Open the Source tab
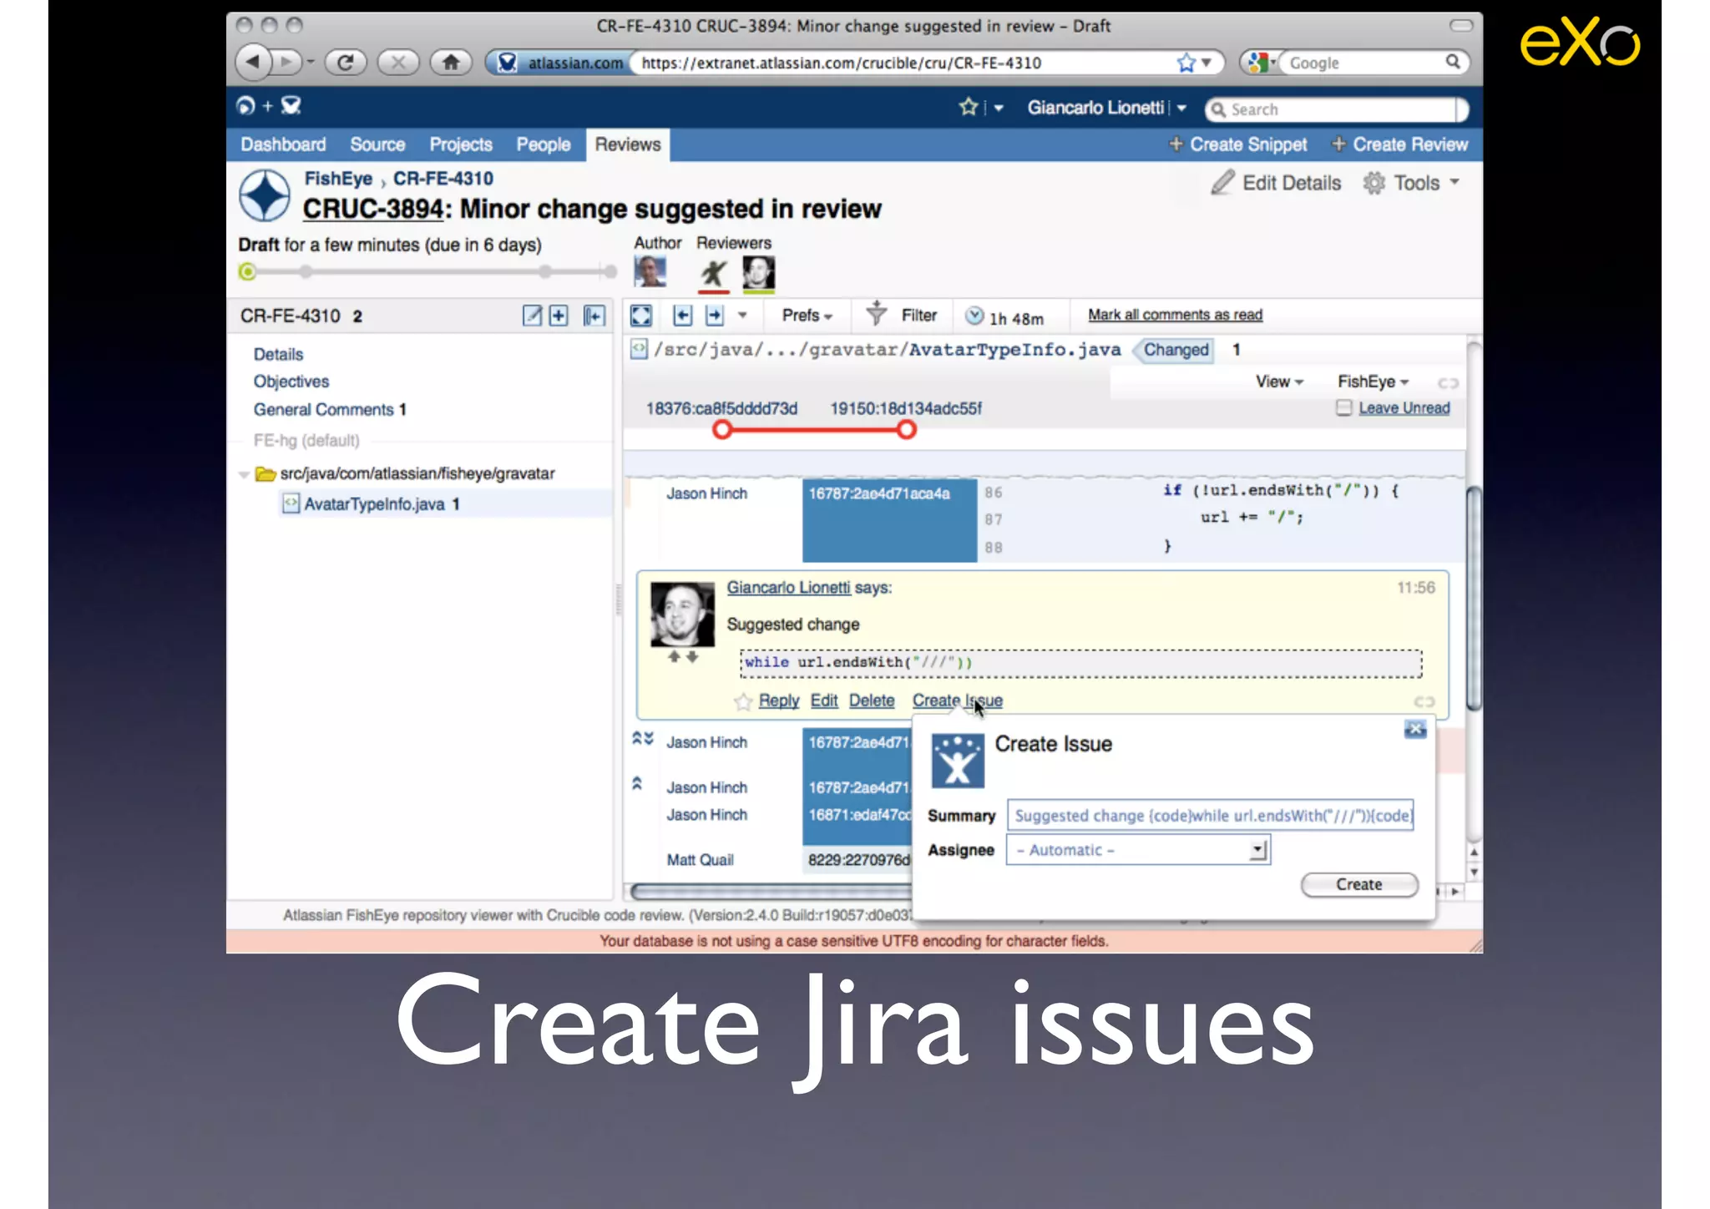Screen dimensions: 1710x1209 (377, 144)
